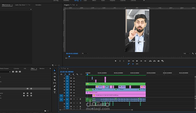Open the Full playback resolution dropdown
This screenshot has width=196, height=113.
point(187,53)
